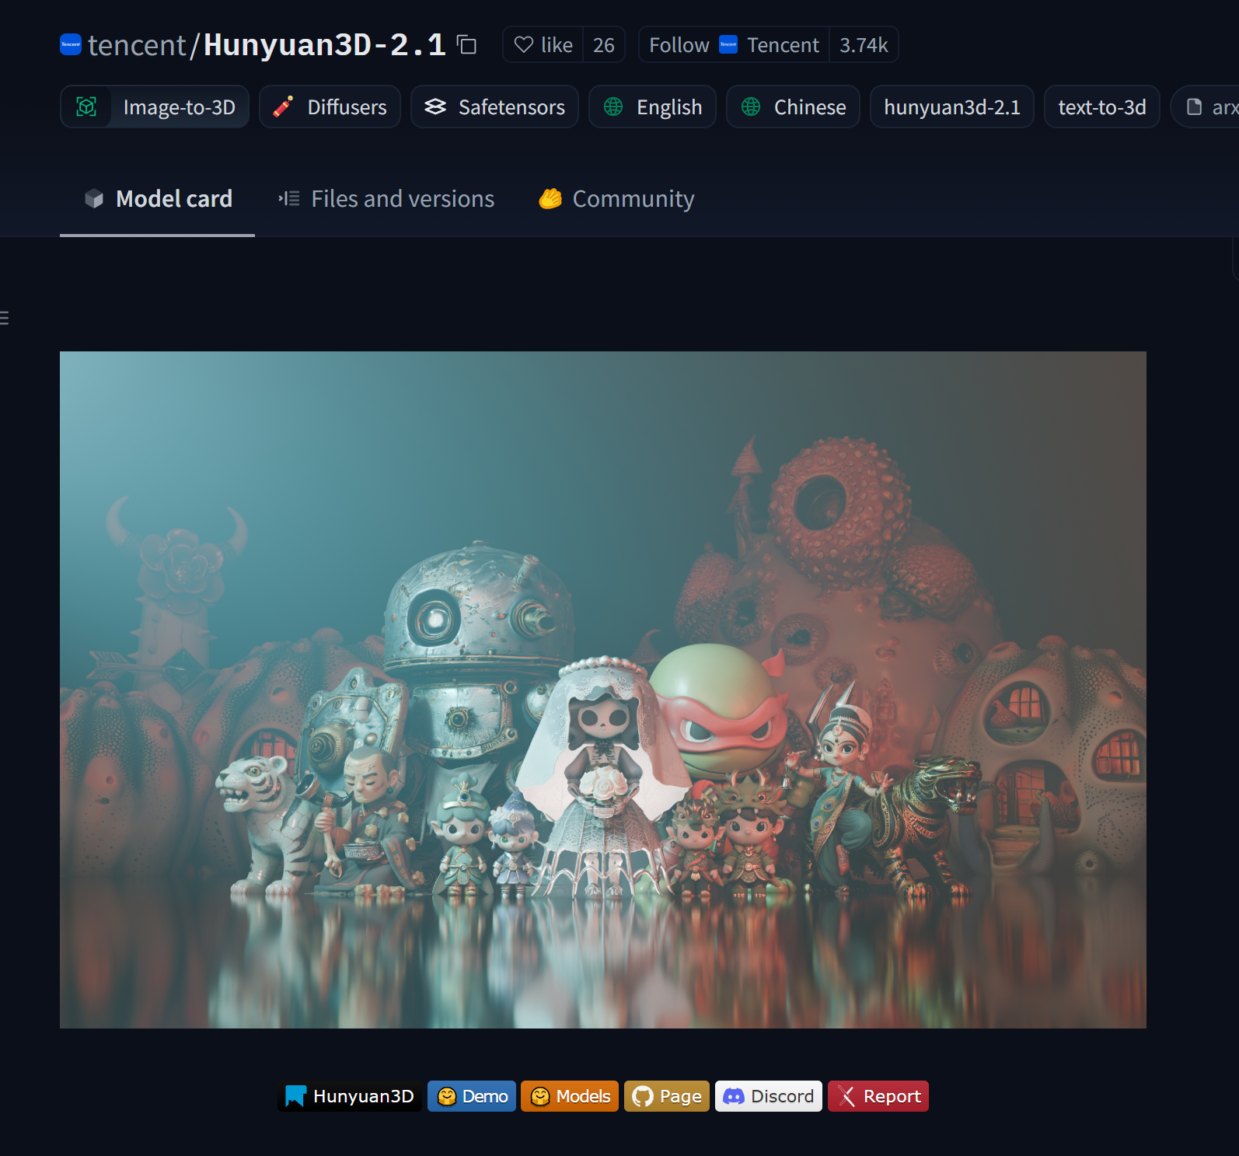Open the Models badge link
The image size is (1239, 1156).
coord(570,1096)
